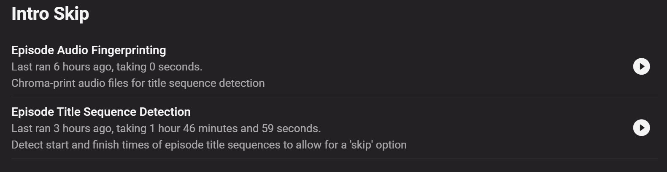Click the word 'Skip' in the heading

(71, 14)
